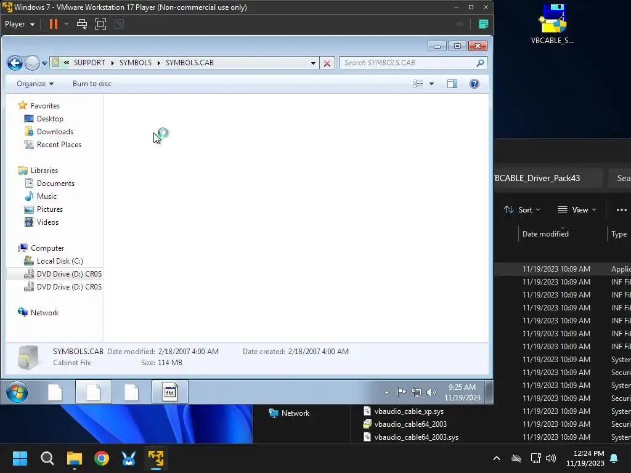Open the rabbit icon app on the taskbar
The image size is (631, 473).
129,458
